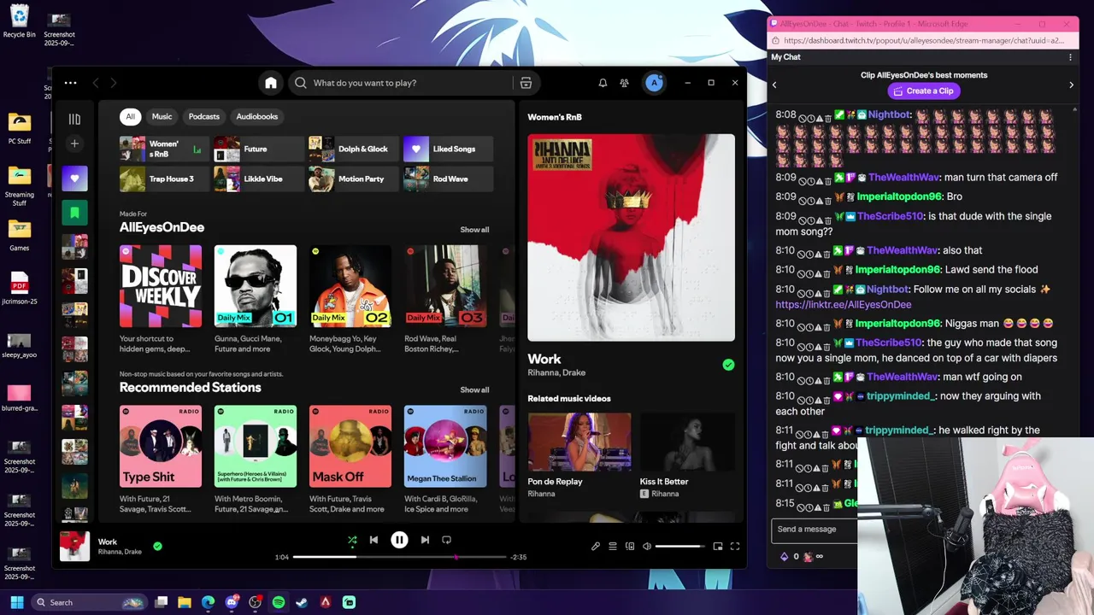
Task: Open the Motion Party shortcut tile
Action: point(354,179)
